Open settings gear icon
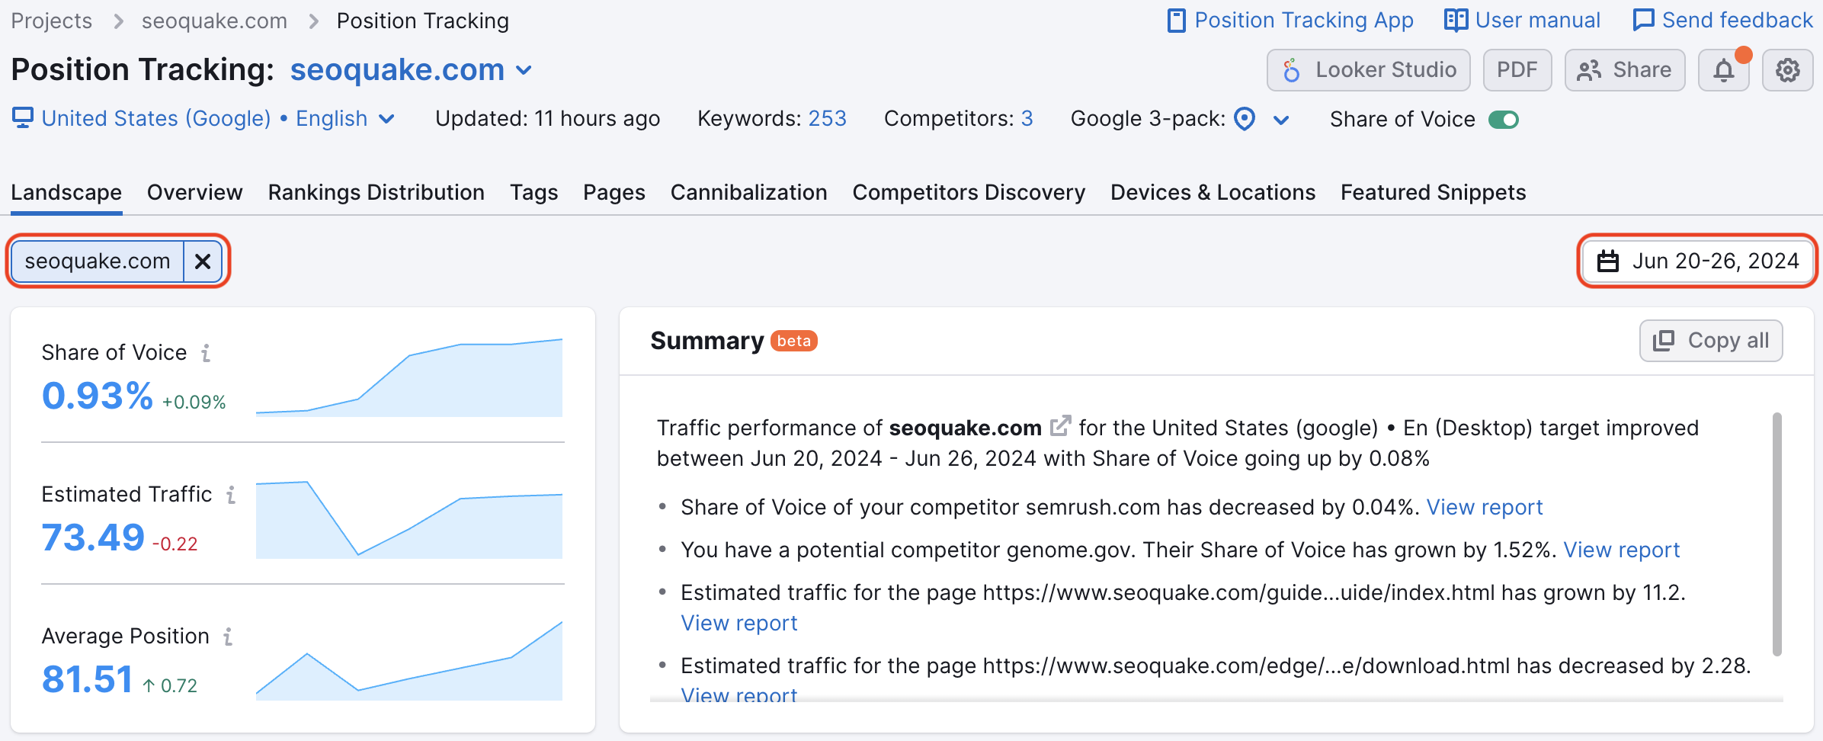 pyautogui.click(x=1787, y=70)
